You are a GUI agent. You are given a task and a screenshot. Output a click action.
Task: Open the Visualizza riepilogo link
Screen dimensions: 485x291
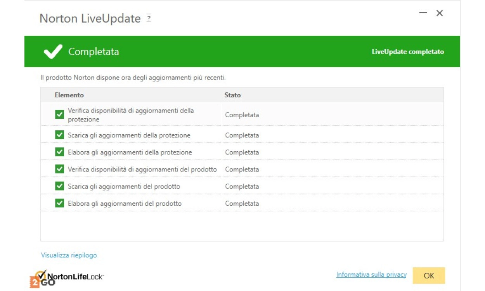click(x=69, y=255)
